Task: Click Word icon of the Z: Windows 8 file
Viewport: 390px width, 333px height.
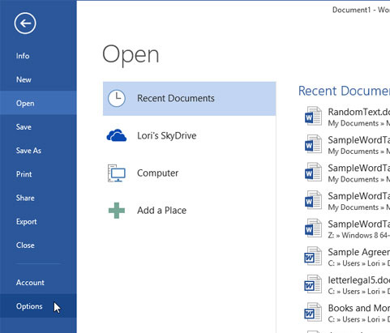Action: click(313, 228)
